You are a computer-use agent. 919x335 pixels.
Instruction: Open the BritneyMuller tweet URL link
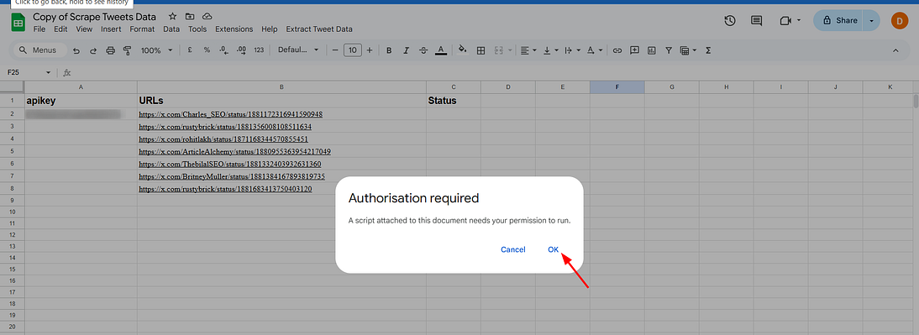point(232,176)
